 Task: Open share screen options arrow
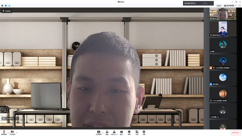pos(103,133)
